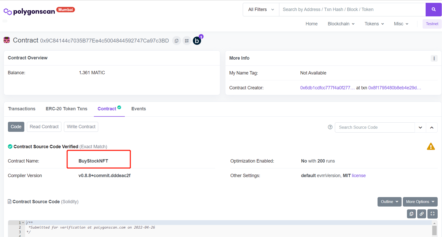Click the BuyStockNFT contract name
This screenshot has width=442, height=237.
click(x=93, y=161)
